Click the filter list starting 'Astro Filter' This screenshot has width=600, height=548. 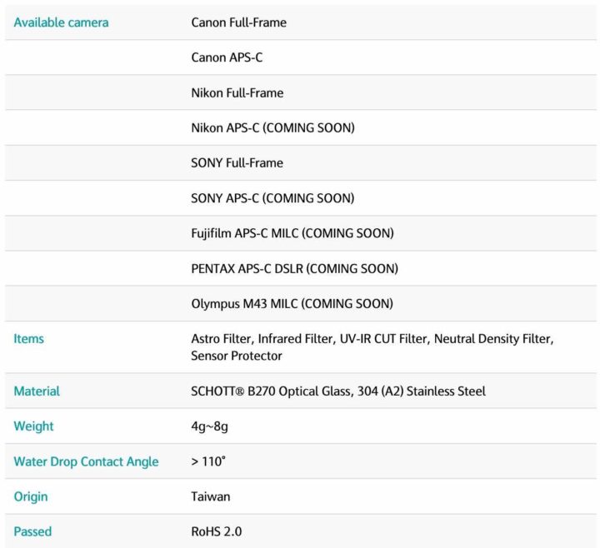(x=372, y=347)
